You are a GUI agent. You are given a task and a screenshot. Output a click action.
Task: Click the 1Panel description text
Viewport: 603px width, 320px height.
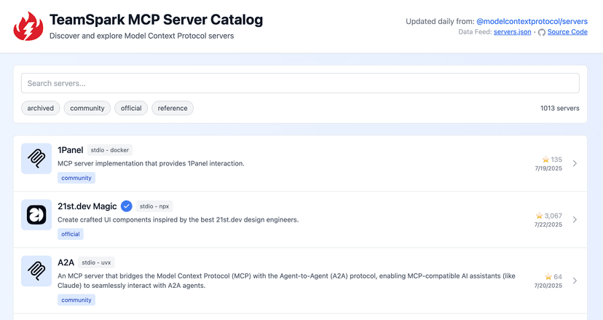tap(151, 164)
